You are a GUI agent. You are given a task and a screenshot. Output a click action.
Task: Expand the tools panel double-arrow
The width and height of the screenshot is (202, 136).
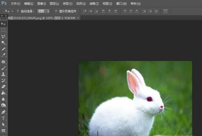[x=3, y=16]
